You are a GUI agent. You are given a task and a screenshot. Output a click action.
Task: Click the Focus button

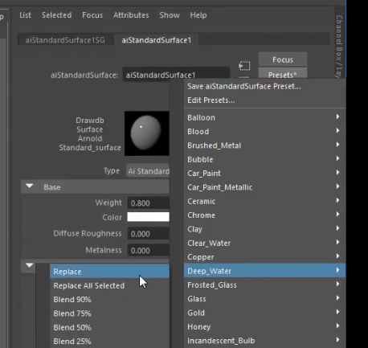(283, 59)
